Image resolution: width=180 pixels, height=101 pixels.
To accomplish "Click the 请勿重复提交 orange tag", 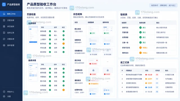I will coord(94,84).
